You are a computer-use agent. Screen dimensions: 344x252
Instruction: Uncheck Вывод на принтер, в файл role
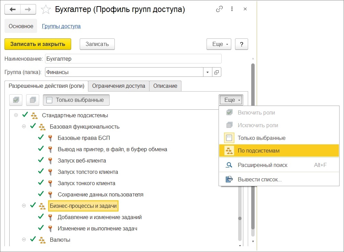(41, 149)
